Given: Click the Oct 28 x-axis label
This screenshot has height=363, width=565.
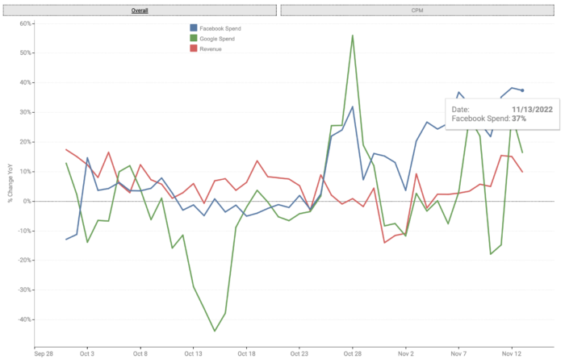Looking at the screenshot, I should [x=353, y=353].
